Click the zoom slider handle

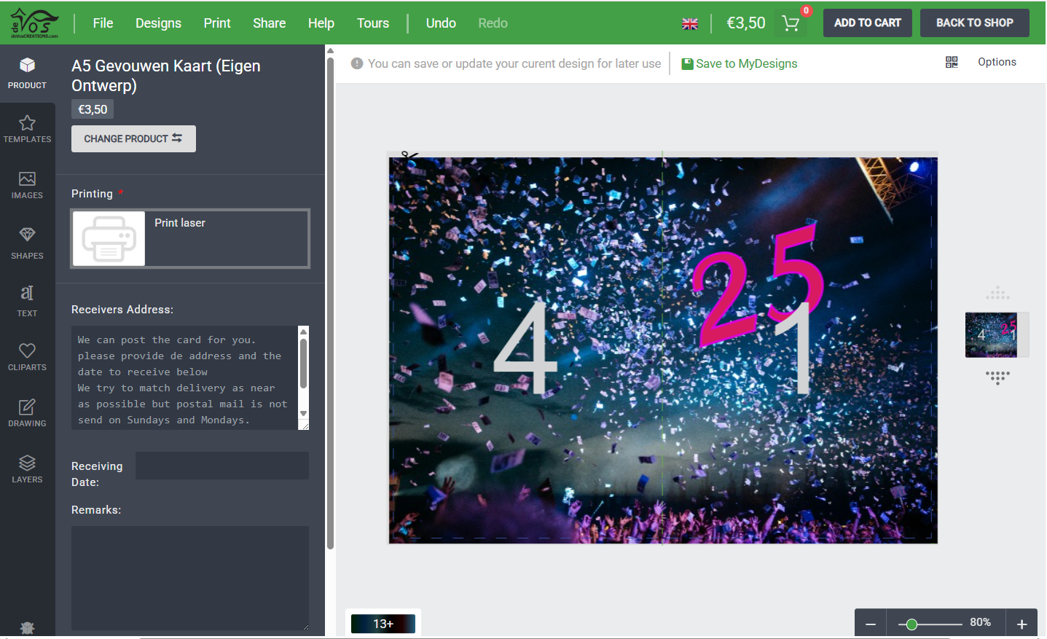[911, 624]
